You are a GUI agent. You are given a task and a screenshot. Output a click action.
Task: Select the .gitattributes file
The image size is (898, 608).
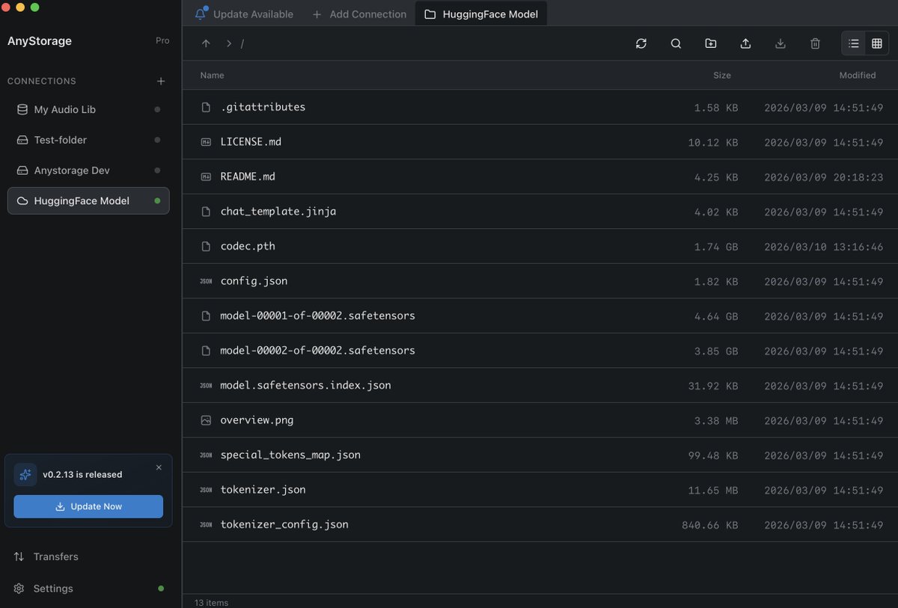[x=540, y=107]
